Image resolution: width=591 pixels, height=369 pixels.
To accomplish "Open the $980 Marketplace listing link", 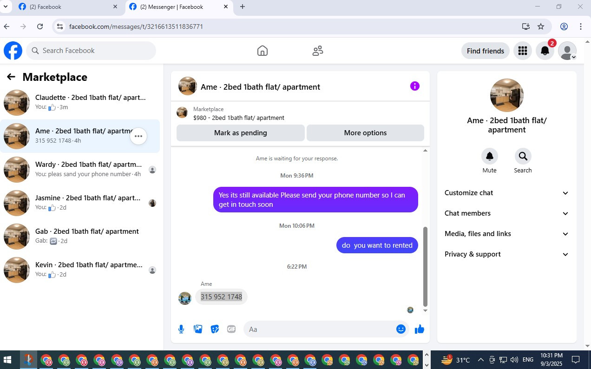I will (x=239, y=118).
